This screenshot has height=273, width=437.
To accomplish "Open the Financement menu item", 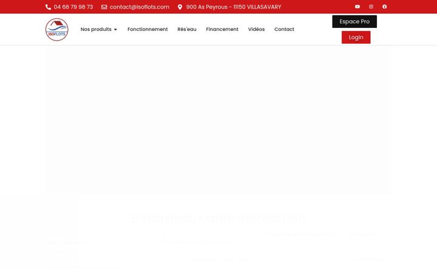I will point(222,29).
